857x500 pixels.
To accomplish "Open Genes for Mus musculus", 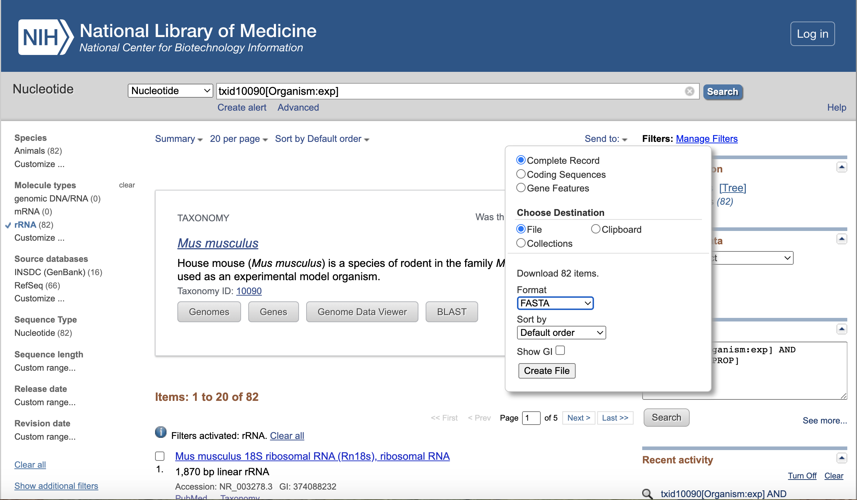I will click(x=273, y=312).
